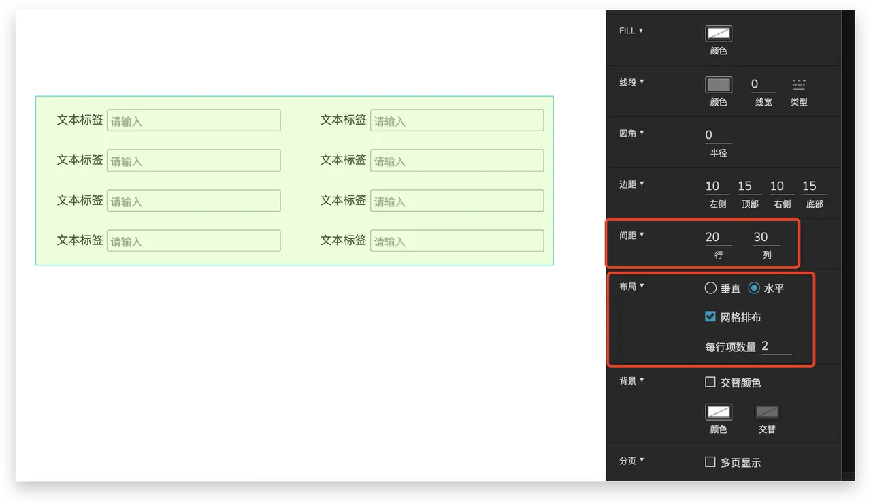Click the 线宽 line width field

click(x=763, y=84)
